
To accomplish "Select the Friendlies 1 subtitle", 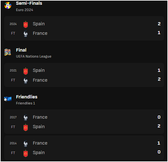I will click(25, 103).
